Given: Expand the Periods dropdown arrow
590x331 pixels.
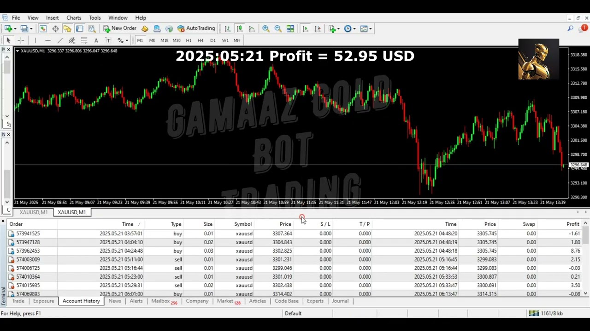Looking at the screenshot, I should click(354, 29).
